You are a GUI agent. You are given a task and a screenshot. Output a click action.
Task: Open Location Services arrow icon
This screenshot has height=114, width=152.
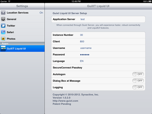[x=3, y=13]
